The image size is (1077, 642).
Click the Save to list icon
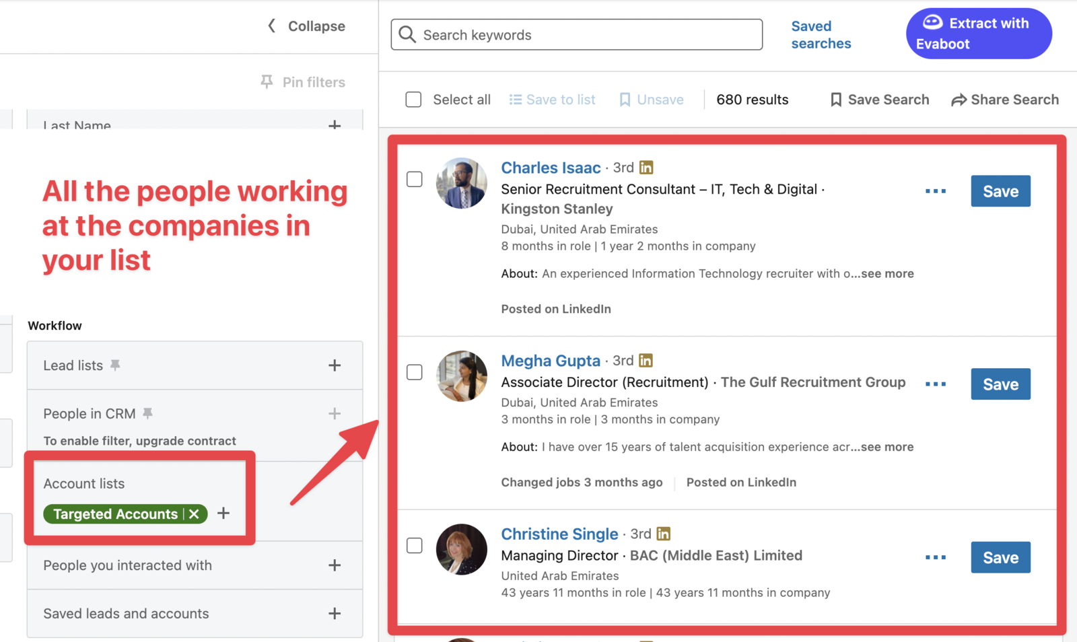[x=516, y=100]
